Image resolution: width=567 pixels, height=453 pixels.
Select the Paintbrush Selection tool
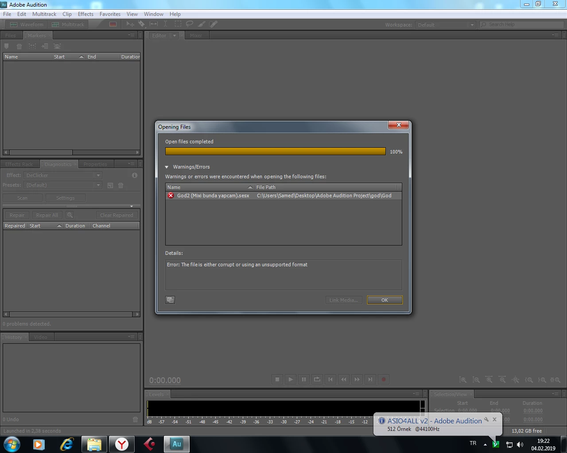pyautogui.click(x=202, y=24)
